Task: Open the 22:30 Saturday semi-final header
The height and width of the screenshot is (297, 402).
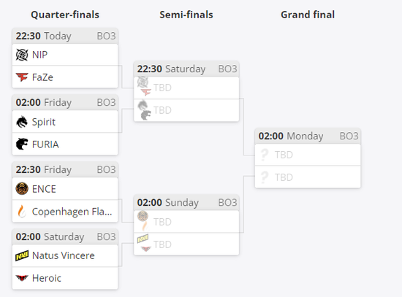Action: click(186, 69)
